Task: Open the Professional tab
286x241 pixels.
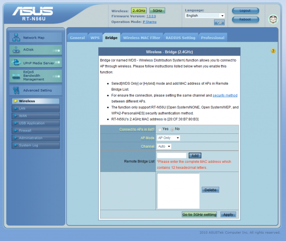Action: tap(213, 38)
